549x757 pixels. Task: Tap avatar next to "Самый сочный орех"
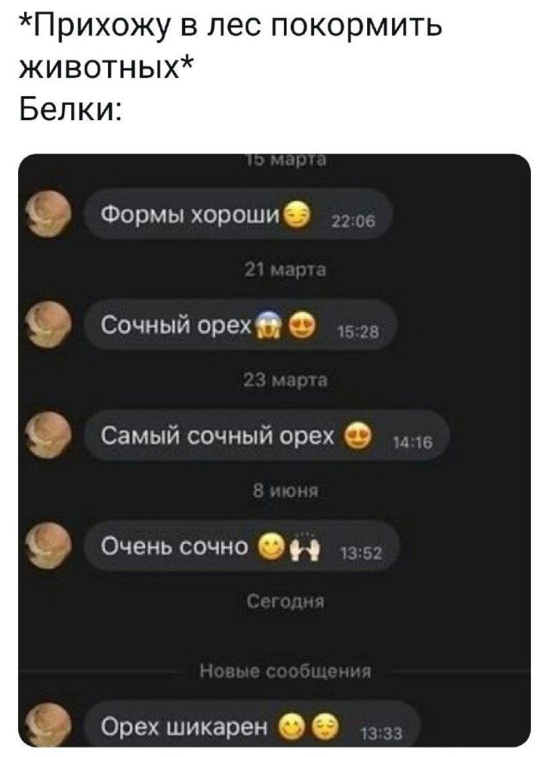[48, 435]
